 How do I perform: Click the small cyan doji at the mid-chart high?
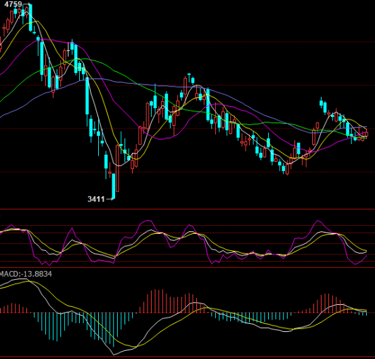pos(189,75)
